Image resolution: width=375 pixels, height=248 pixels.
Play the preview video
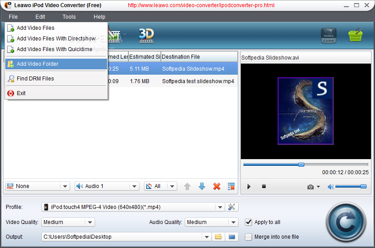pos(249,186)
